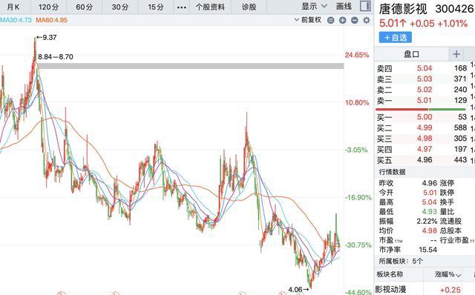
Task: Select the 买五 4.96 bid row
Action: tap(422, 159)
